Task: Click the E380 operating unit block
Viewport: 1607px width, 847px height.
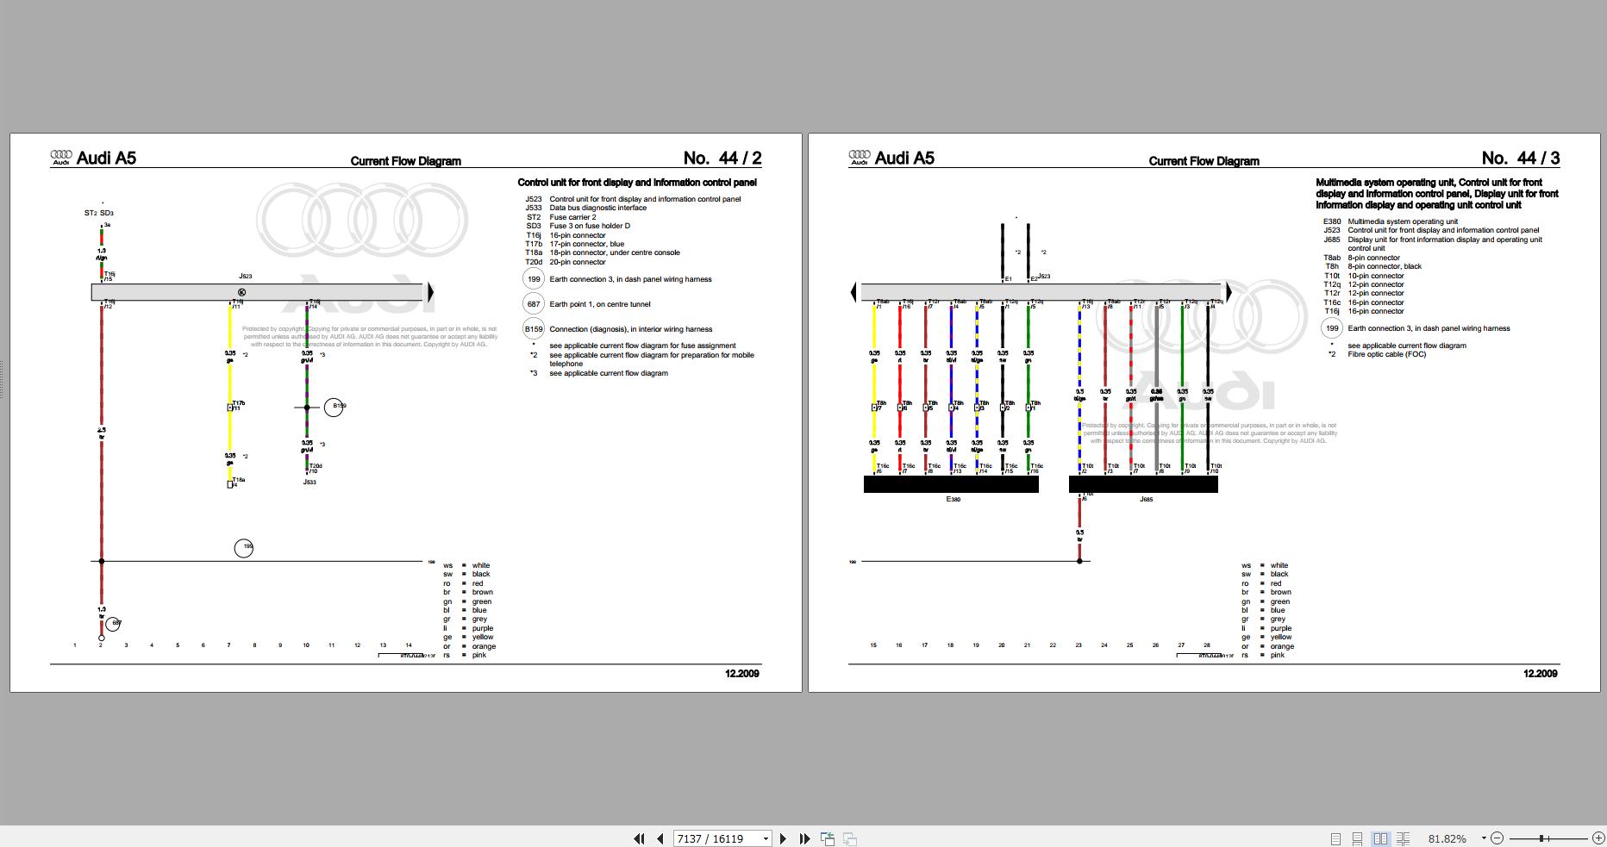Action: click(951, 484)
